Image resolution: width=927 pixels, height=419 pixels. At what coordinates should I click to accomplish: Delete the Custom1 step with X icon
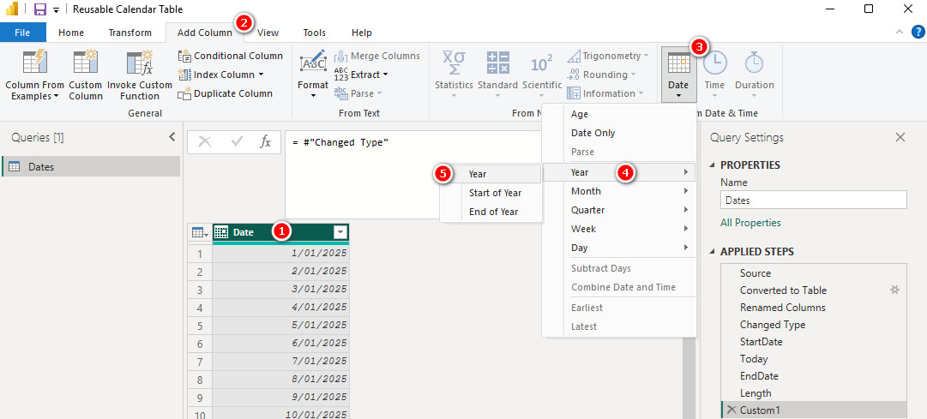(731, 410)
